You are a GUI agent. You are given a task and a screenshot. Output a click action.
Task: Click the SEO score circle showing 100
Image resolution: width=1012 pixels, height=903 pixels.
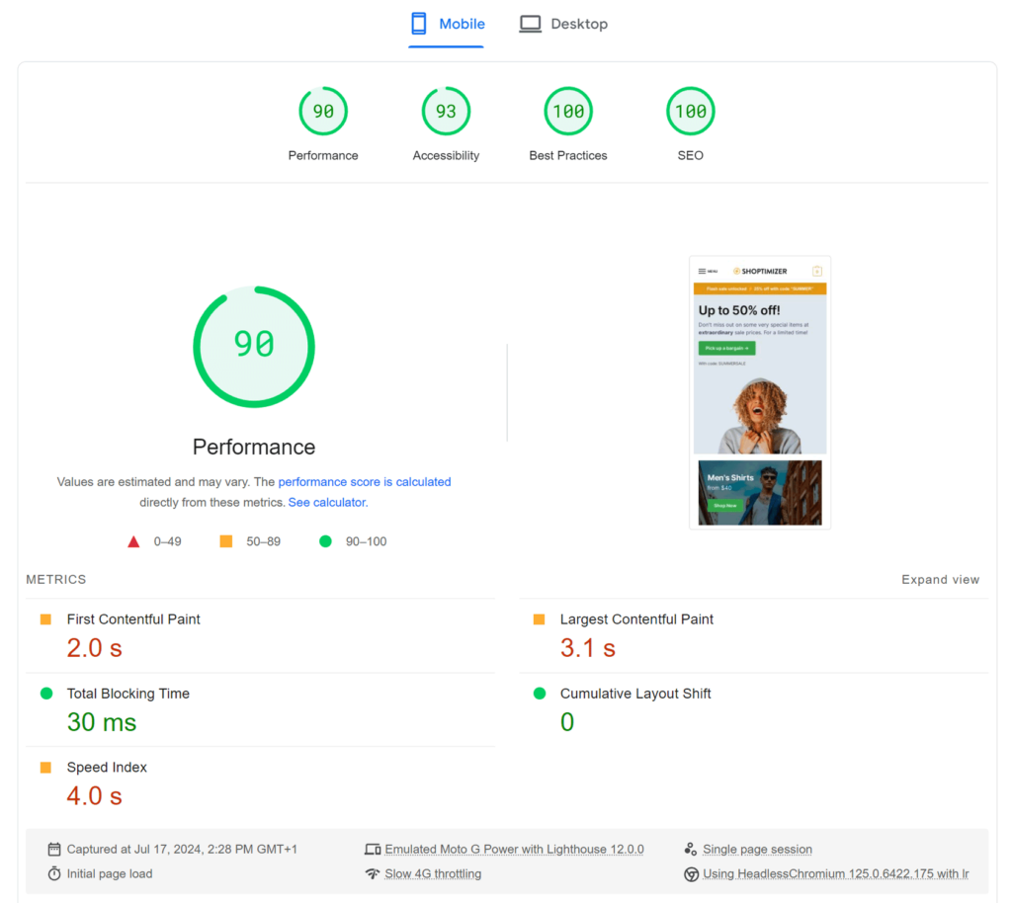pos(690,111)
